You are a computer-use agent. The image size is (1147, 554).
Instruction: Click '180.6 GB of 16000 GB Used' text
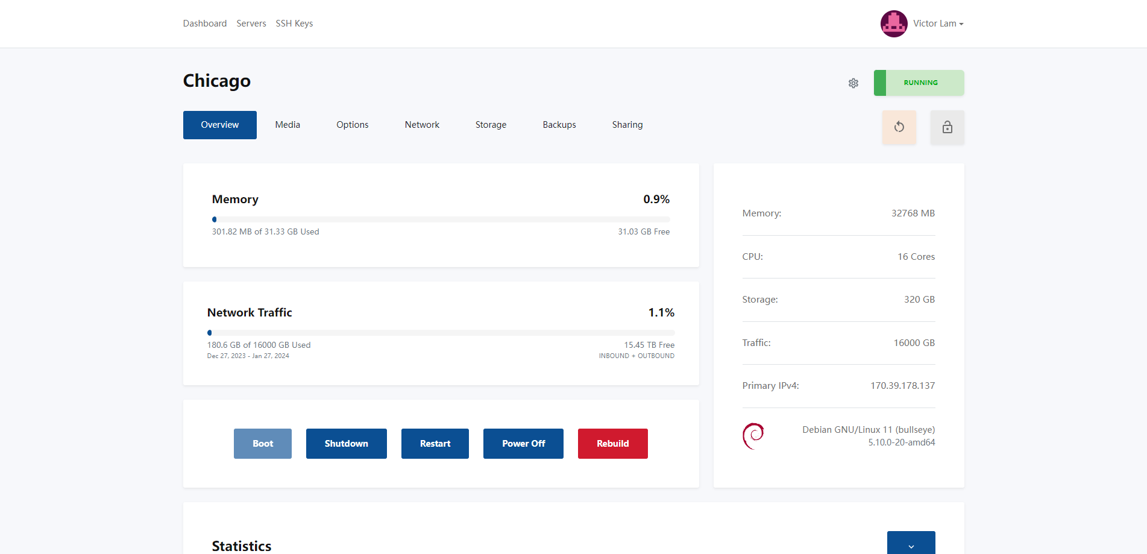click(259, 345)
